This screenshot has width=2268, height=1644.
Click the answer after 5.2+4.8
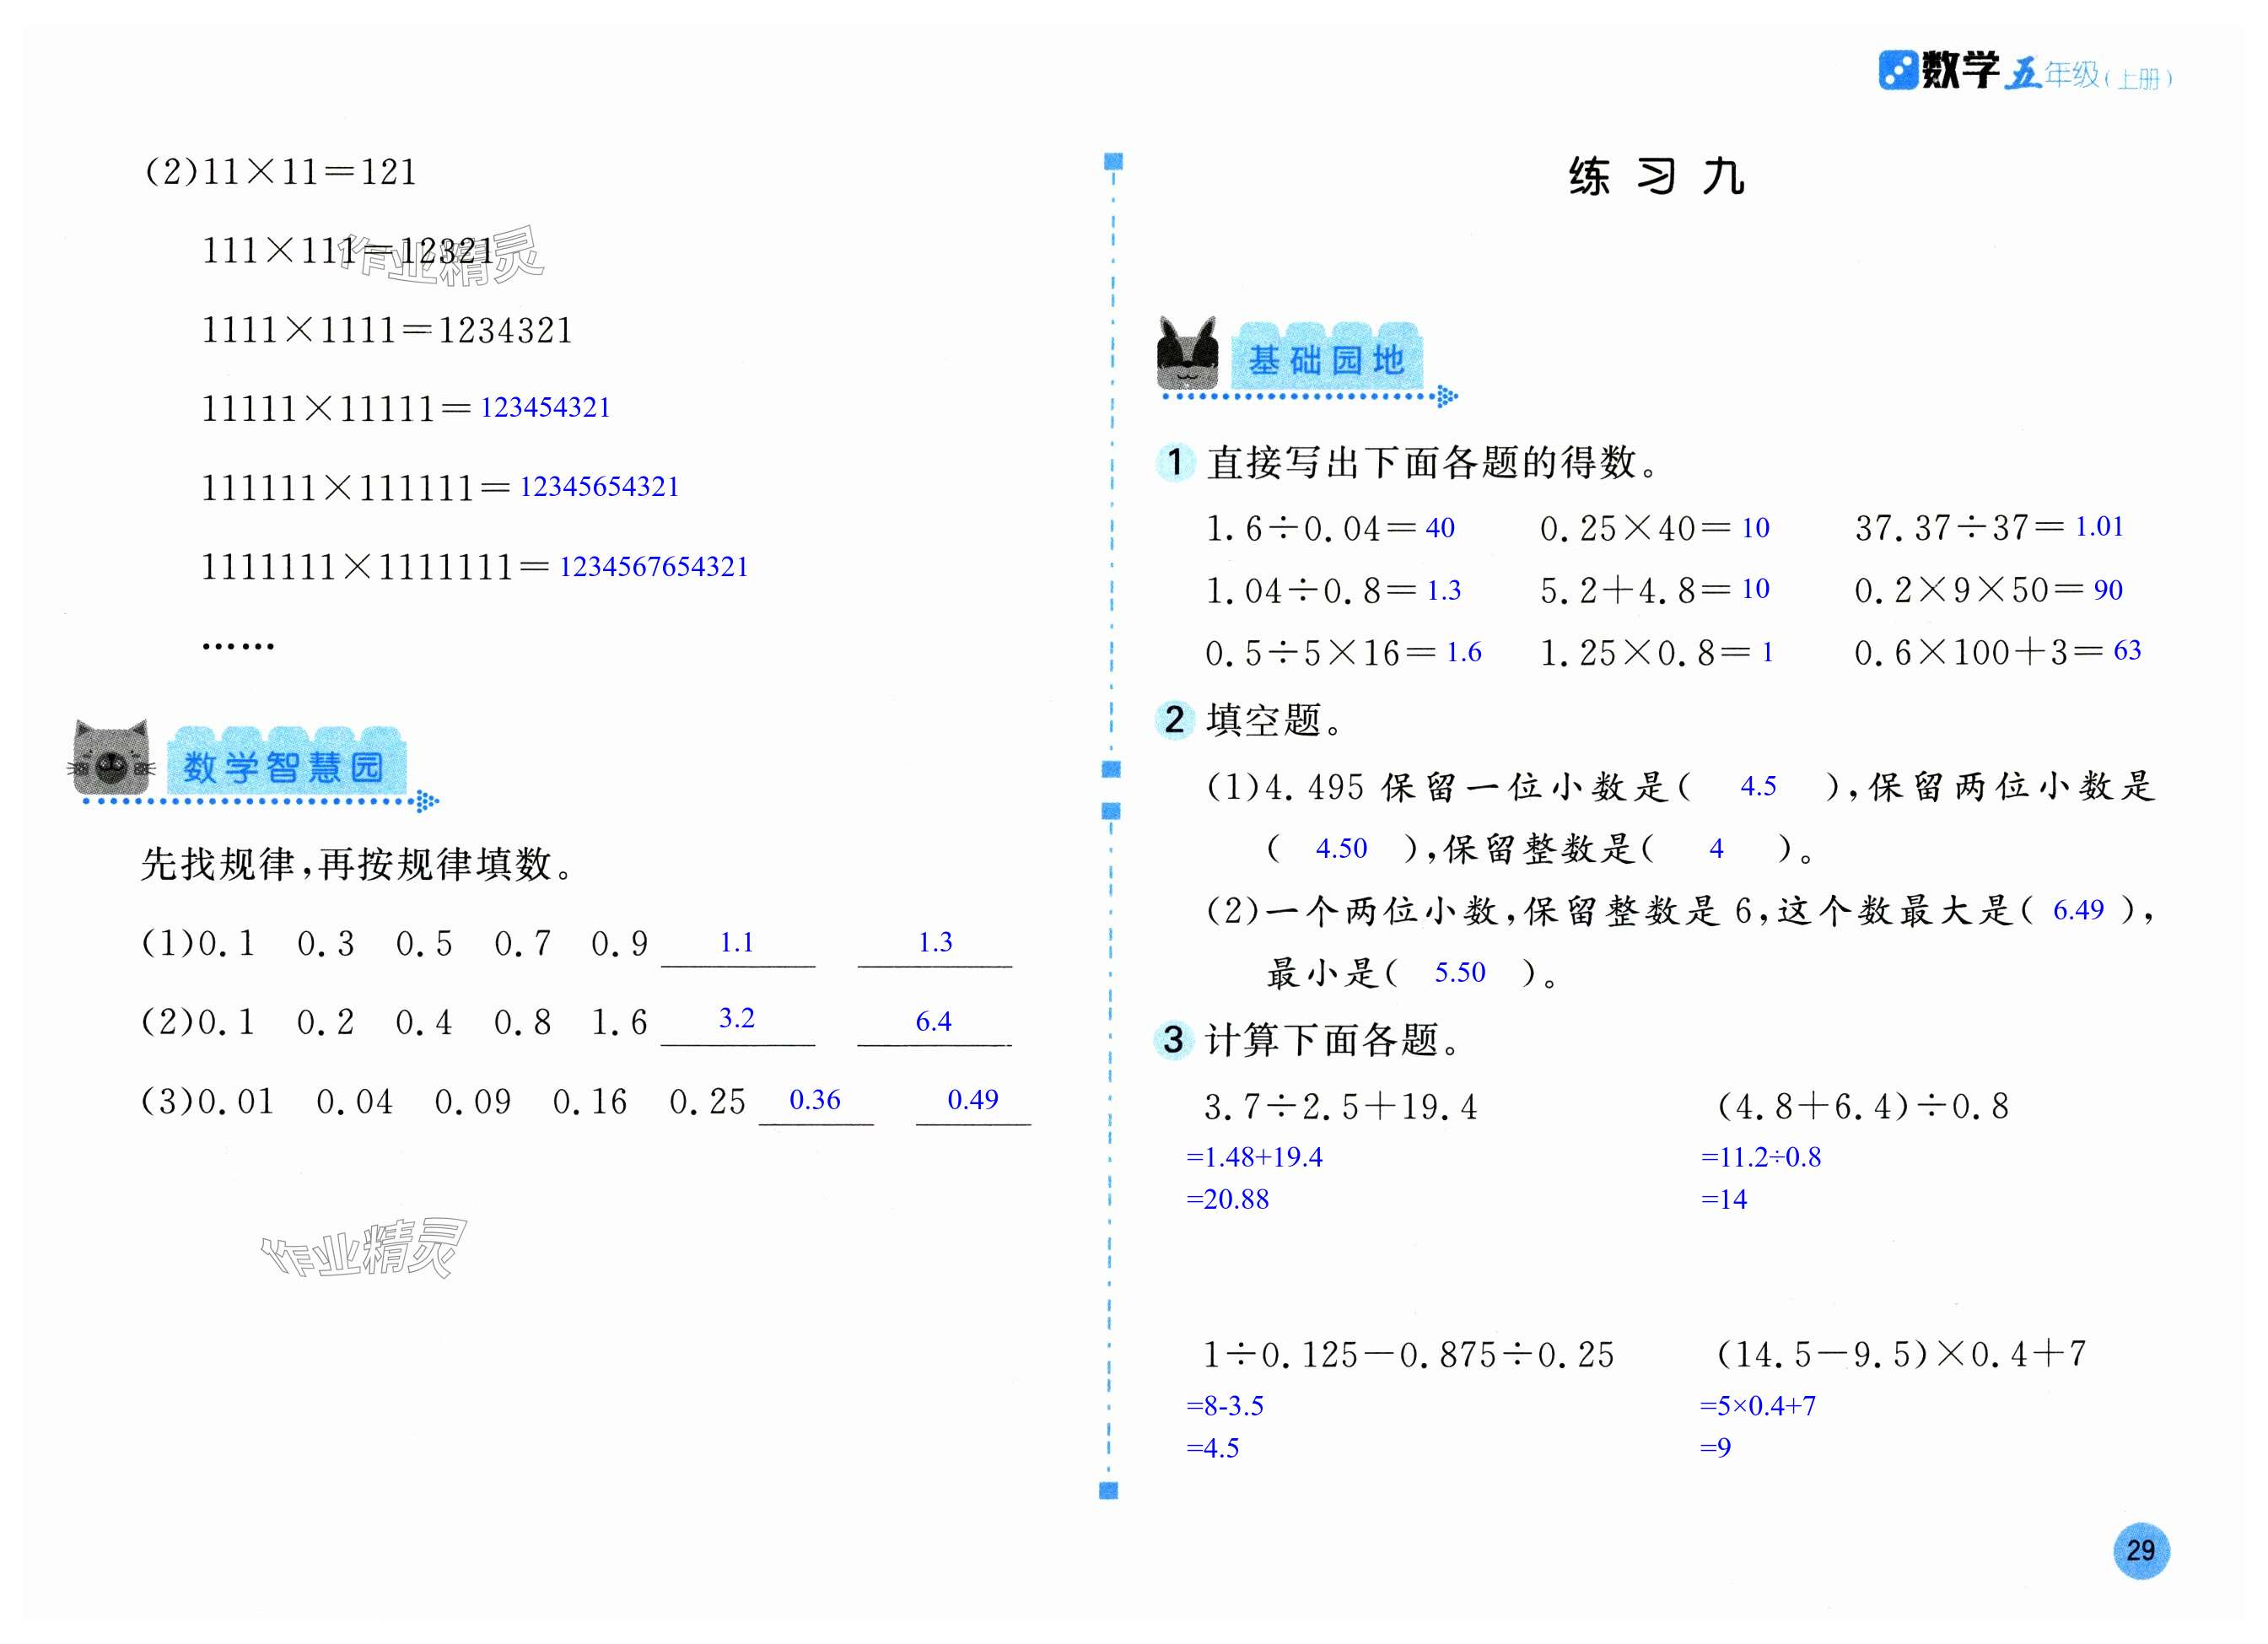1755,588
